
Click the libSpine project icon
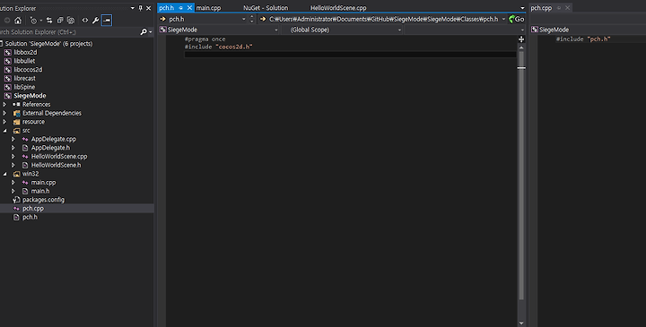pos(8,87)
